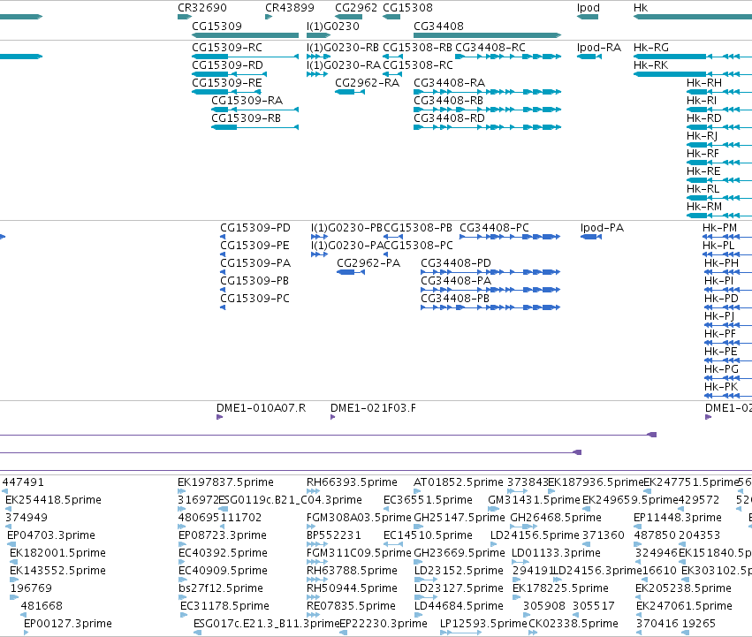Screen dimensions: 752x637
Task: Click the Hk-PK protein label
Action: pyautogui.click(x=721, y=387)
